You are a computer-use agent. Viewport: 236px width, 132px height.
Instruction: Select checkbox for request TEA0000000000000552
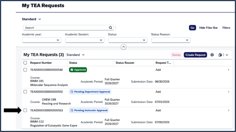click(25, 92)
